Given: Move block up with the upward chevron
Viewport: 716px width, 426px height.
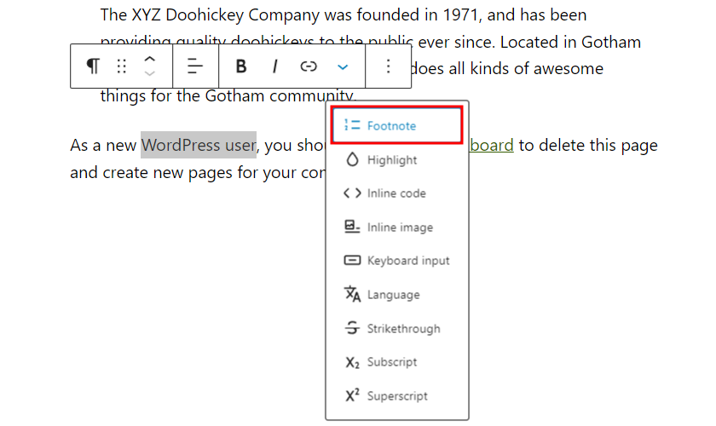Looking at the screenshot, I should coord(150,60).
